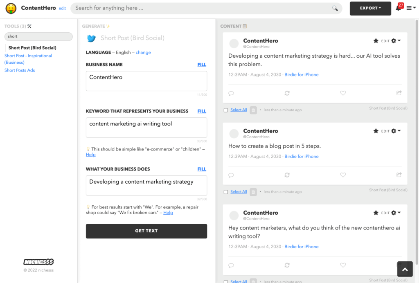Click the ContentHero money-face logo
This screenshot has width=419, height=283.
[11, 9]
